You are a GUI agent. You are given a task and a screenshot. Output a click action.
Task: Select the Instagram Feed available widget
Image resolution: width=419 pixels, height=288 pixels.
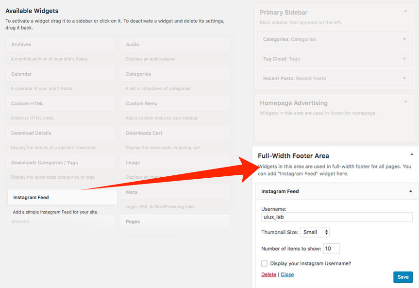[62, 197]
